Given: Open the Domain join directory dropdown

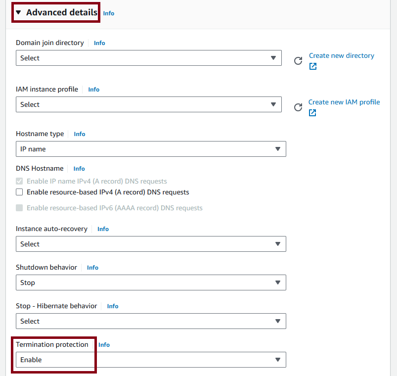Looking at the screenshot, I should click(149, 58).
